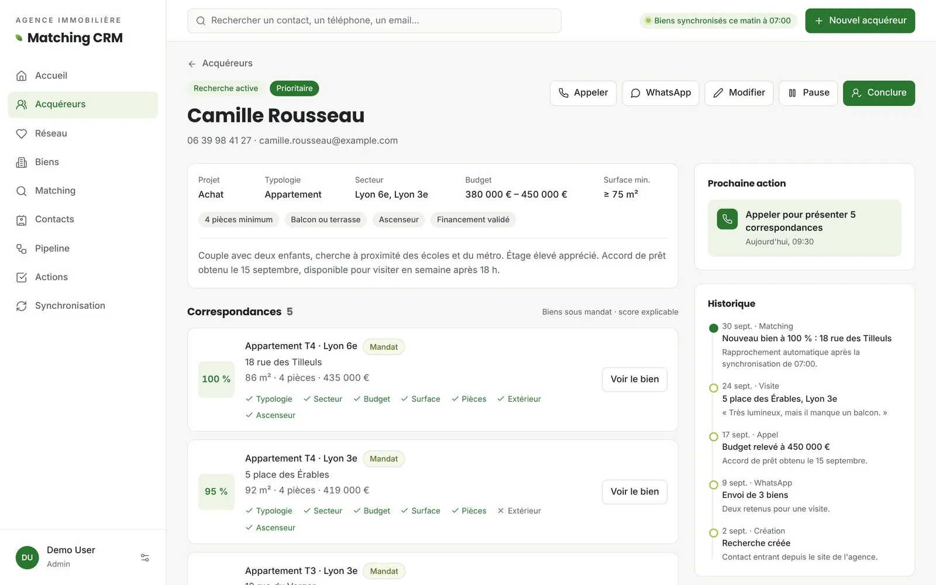Open Pipeline in the sidebar menu
This screenshot has width=936, height=585.
(x=83, y=249)
